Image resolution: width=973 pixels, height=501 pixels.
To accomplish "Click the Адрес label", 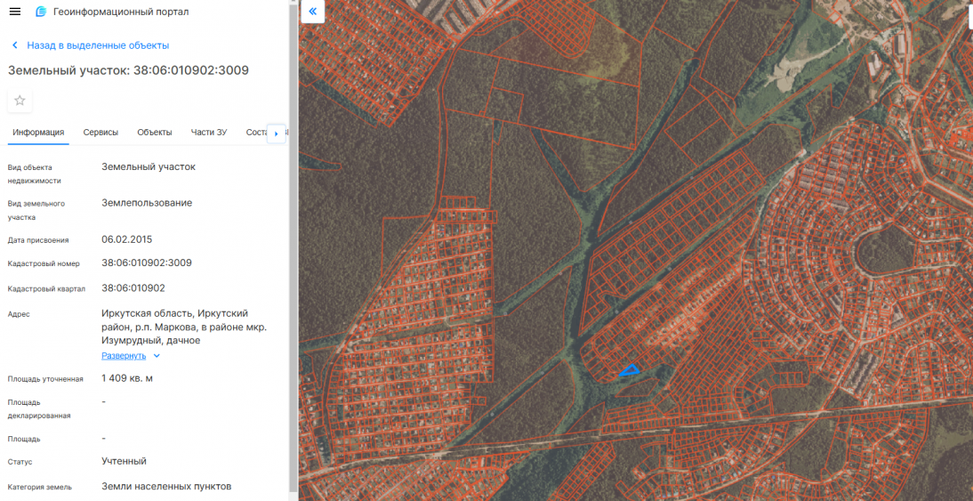I will click(19, 314).
